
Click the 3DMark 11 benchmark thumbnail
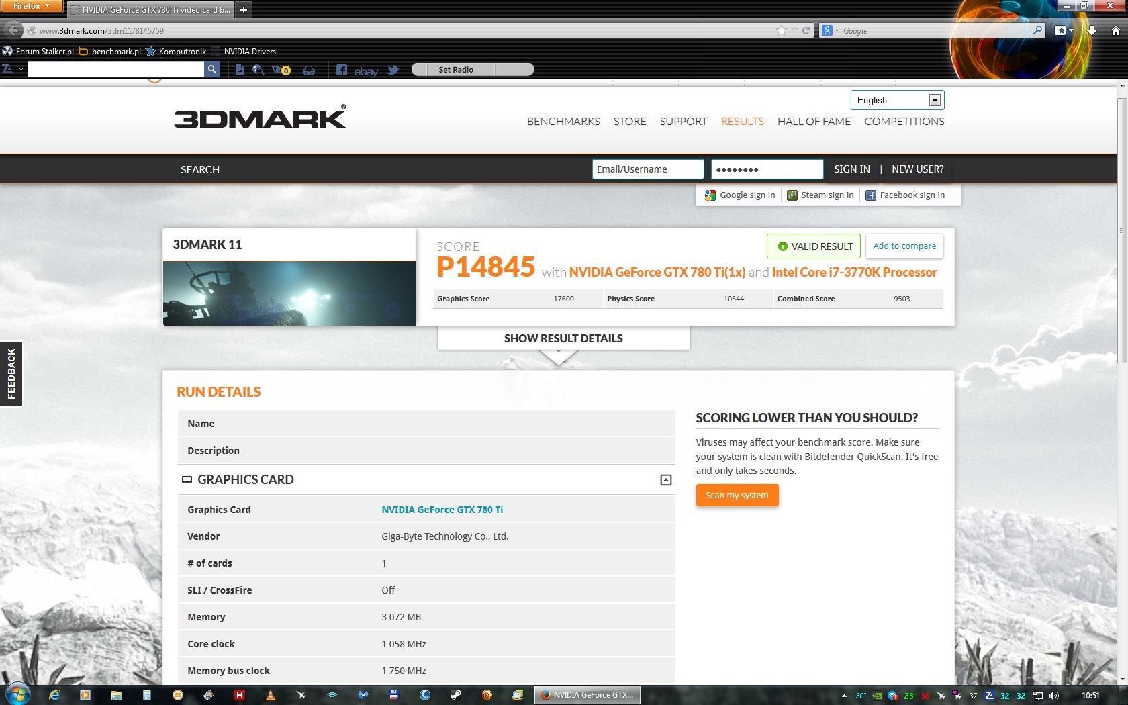[x=289, y=293]
